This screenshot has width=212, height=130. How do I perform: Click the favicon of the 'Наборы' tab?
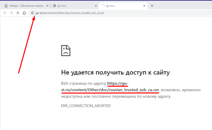tap(6, 6)
